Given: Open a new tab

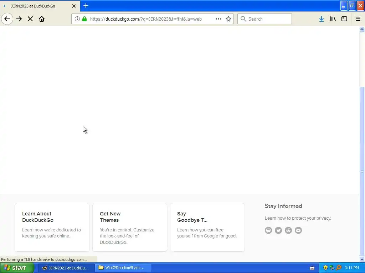Looking at the screenshot, I should pyautogui.click(x=86, y=6).
